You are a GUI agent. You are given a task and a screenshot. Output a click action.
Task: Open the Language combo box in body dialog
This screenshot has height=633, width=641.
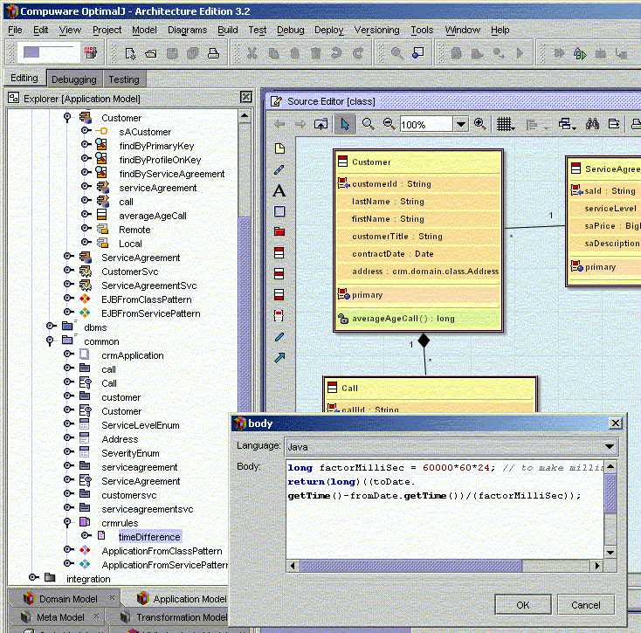(451, 447)
